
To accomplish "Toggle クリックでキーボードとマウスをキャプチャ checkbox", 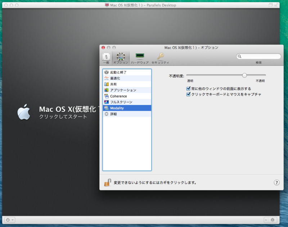I will click(188, 94).
